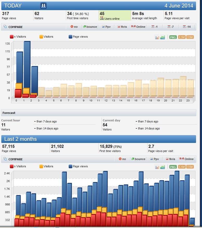Open the today COMPARE panel icon

pyautogui.click(x=5, y=27)
